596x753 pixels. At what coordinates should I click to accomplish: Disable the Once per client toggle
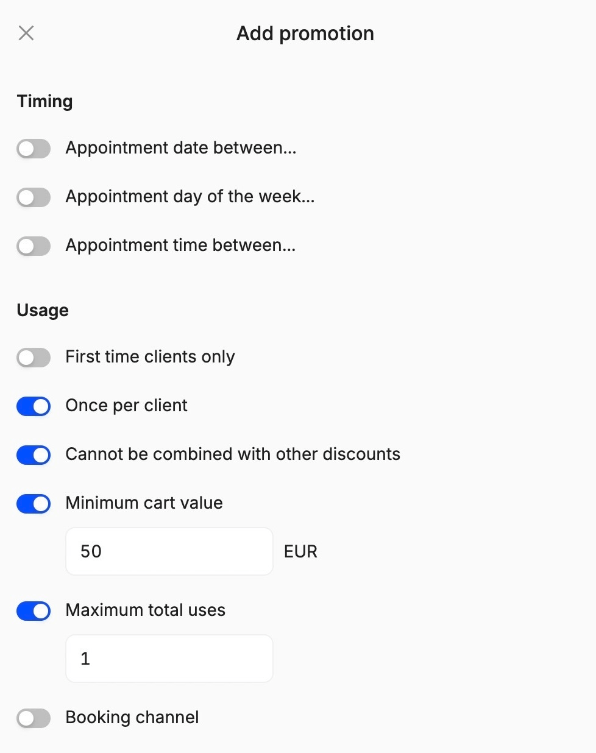[34, 406]
